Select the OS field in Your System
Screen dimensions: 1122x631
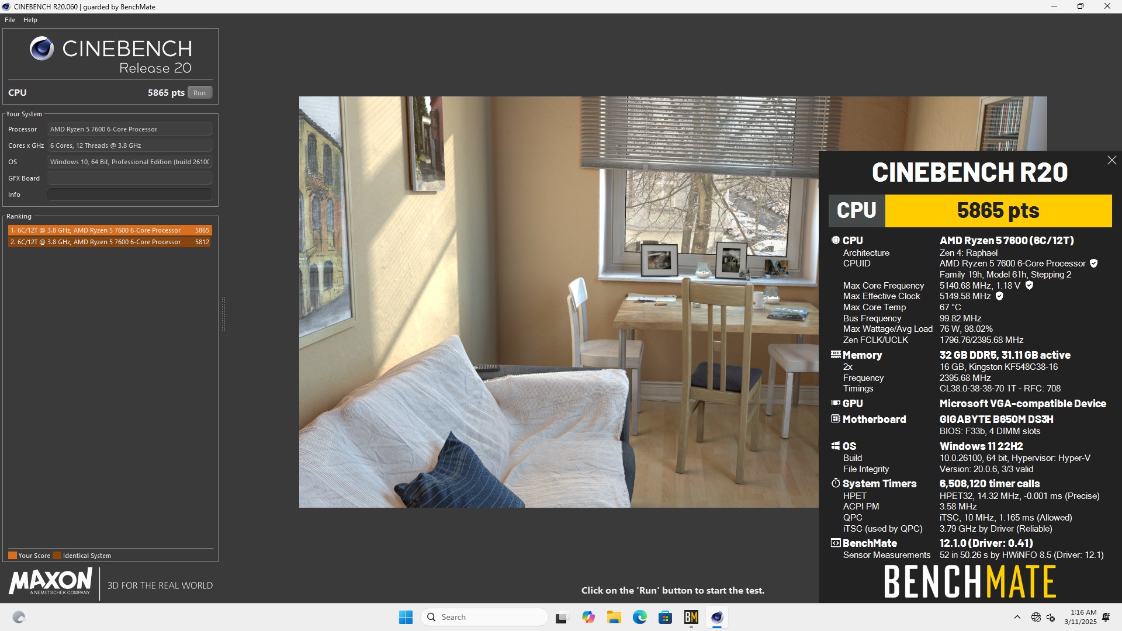130,162
